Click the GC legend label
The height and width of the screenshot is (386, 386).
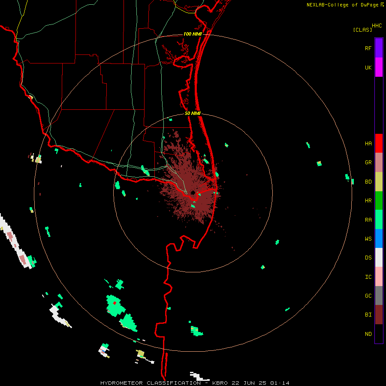click(x=368, y=296)
